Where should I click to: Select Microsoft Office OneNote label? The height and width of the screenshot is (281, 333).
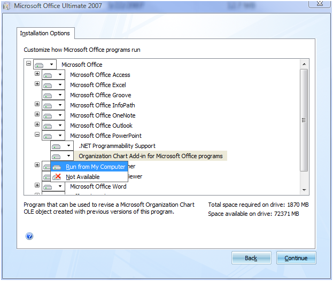tap(103, 115)
